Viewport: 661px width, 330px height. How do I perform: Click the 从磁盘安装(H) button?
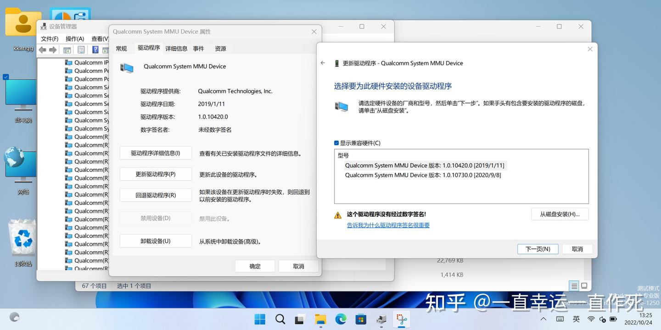pyautogui.click(x=560, y=214)
